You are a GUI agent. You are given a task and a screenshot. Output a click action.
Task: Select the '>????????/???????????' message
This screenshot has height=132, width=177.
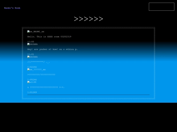tap(41, 75)
